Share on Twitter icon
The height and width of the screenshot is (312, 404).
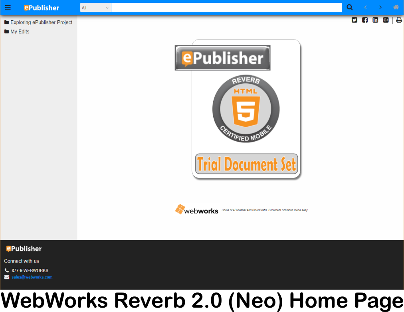(354, 20)
